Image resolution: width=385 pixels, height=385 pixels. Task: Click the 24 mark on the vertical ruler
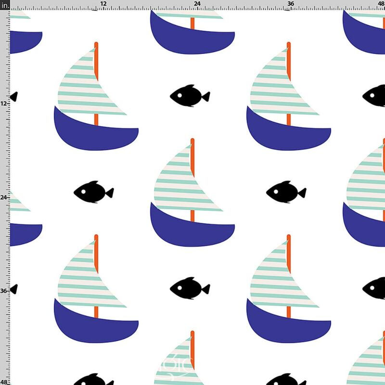(x=4, y=197)
